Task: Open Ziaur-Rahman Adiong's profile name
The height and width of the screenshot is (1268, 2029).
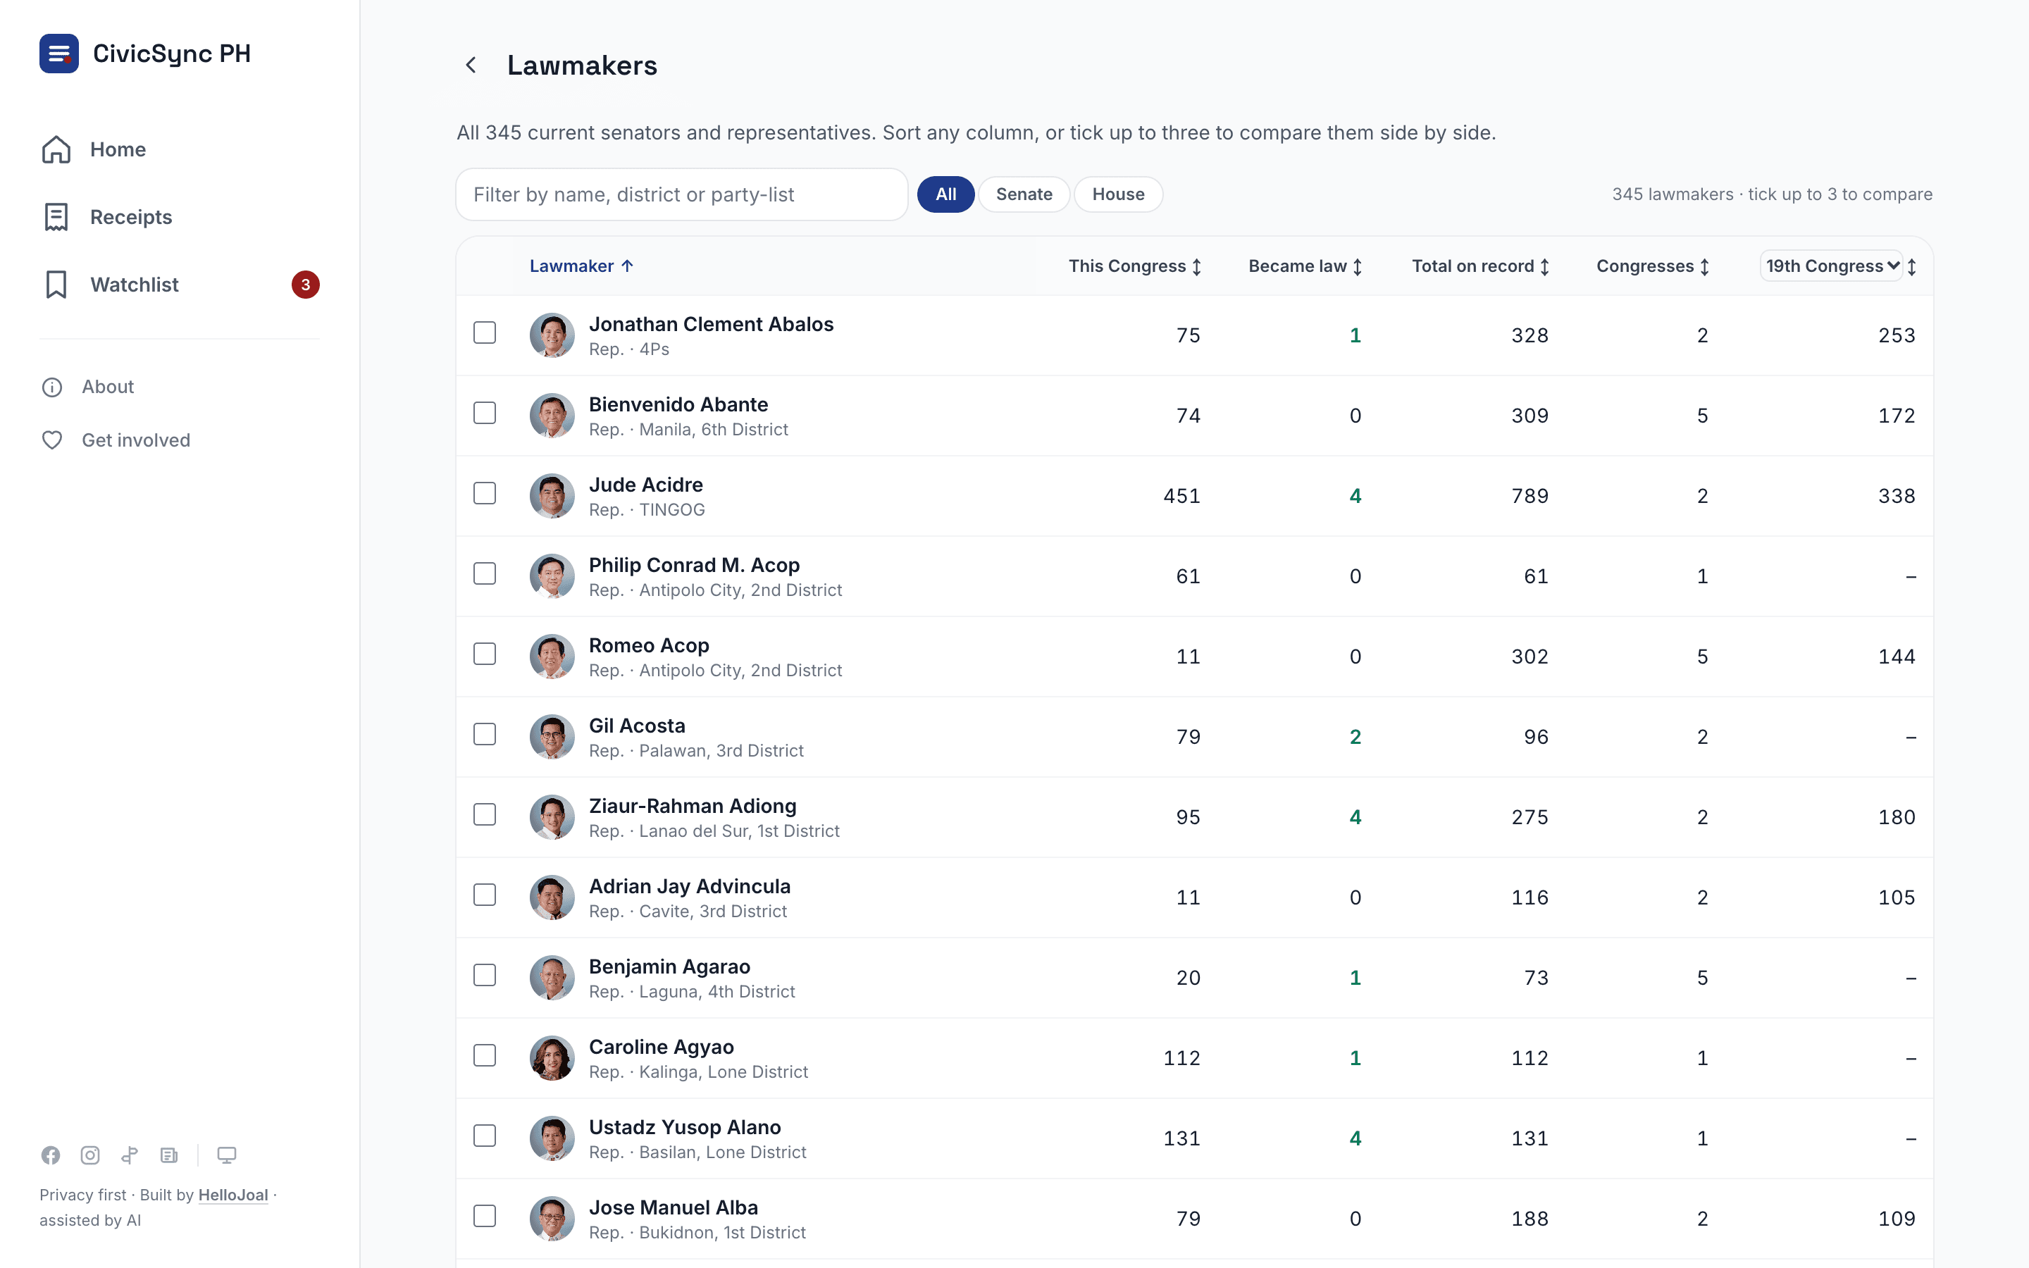Action: pos(693,806)
